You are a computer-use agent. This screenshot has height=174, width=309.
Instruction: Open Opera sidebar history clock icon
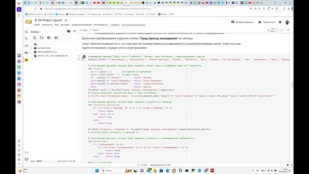19,150
